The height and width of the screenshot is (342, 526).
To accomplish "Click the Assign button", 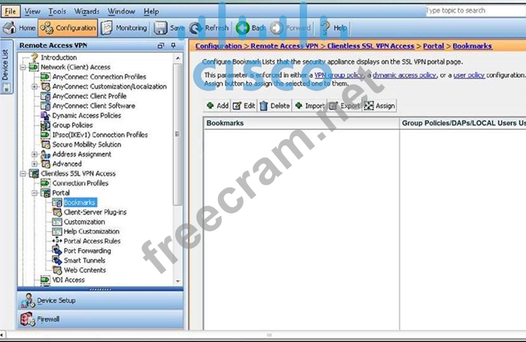I will tap(379, 106).
